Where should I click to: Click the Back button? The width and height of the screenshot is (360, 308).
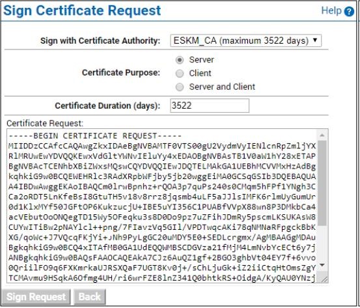pos(90,297)
